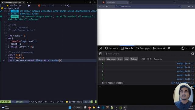Viewport: 195px width, 110px height.
Task: Close the index.html editor tab
Action: [x=62, y=5]
